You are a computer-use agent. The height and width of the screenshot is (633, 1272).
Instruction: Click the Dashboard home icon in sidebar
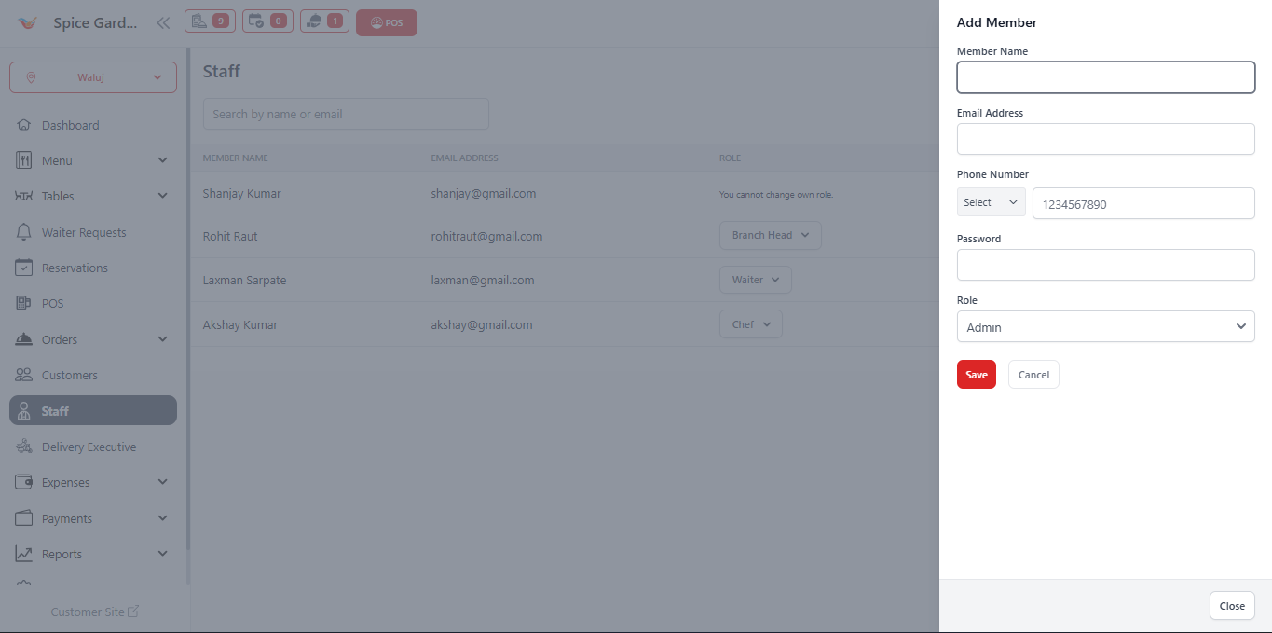(x=24, y=125)
